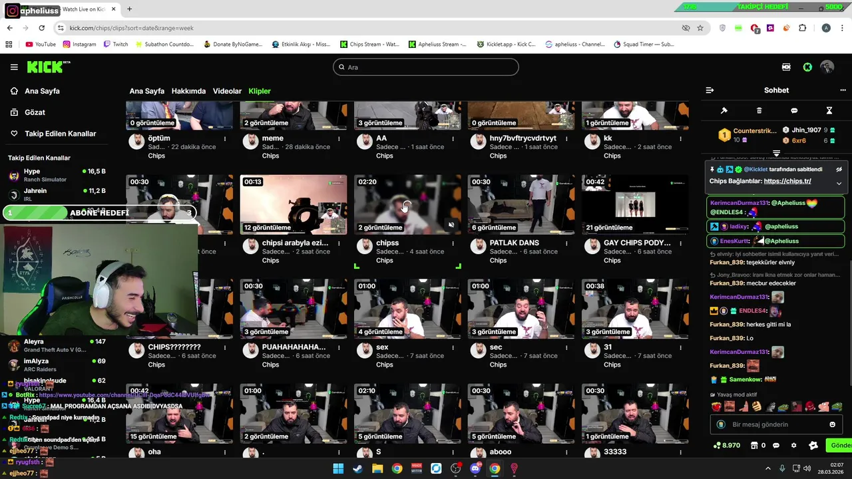Open the options menu for clip öptüm
Viewport: 852px width, 479px height.
pos(225,138)
